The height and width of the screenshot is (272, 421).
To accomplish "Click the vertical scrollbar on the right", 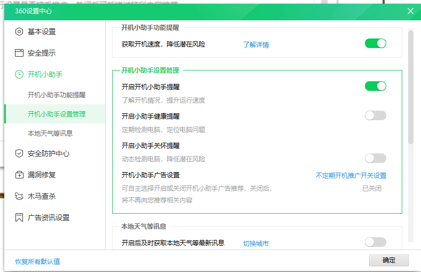I will click(410, 86).
